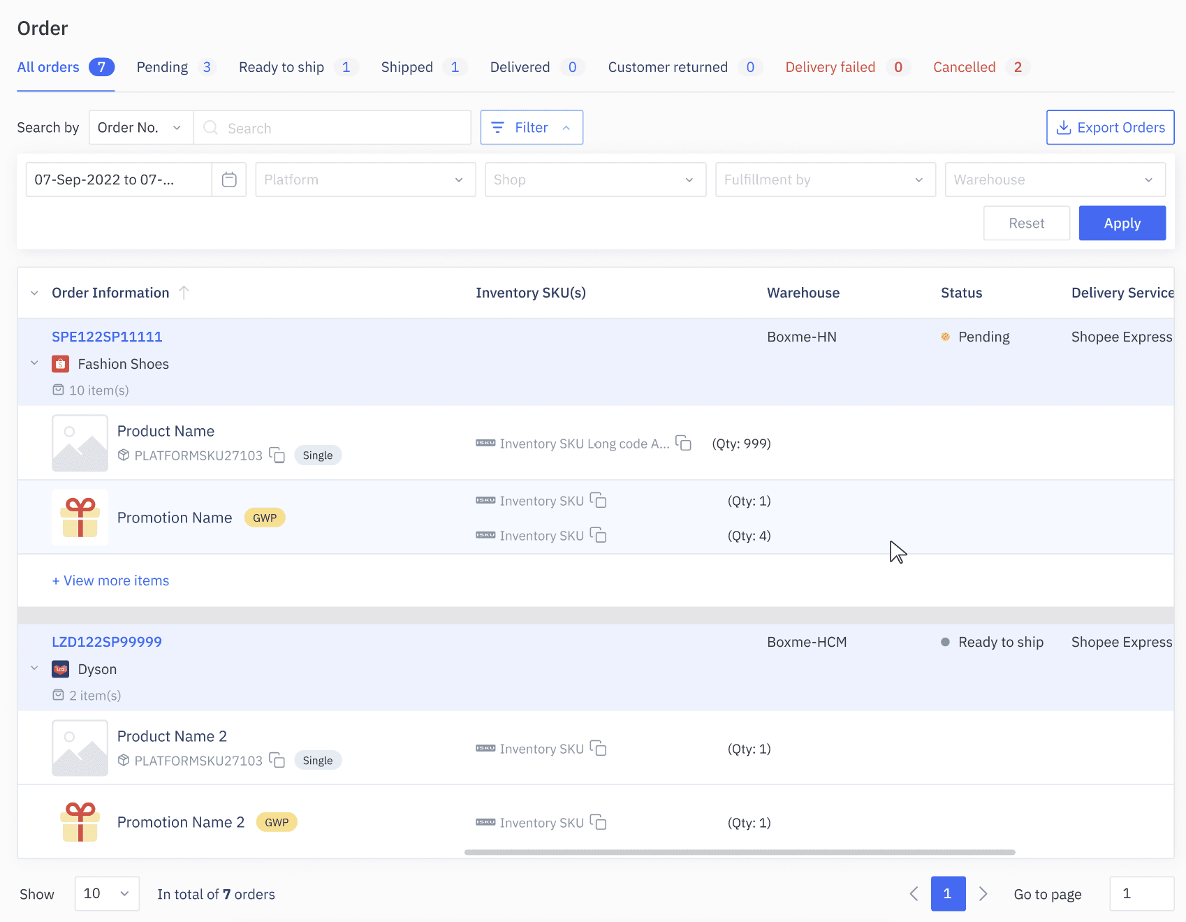
Task: Click the Fashion Shoes shop name
Action: click(x=124, y=364)
